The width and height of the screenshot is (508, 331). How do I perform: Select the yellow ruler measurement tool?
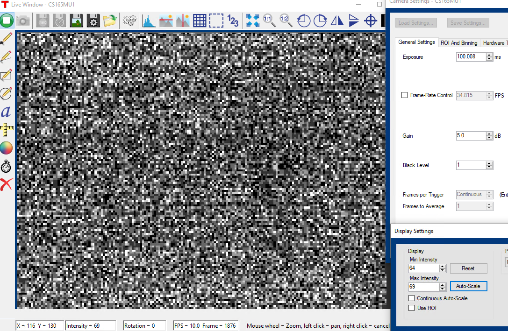click(x=7, y=130)
